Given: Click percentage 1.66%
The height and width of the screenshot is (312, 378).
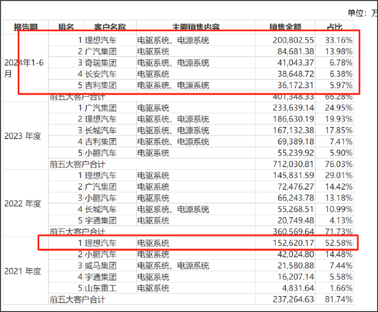Looking at the screenshot, I should [341, 288].
